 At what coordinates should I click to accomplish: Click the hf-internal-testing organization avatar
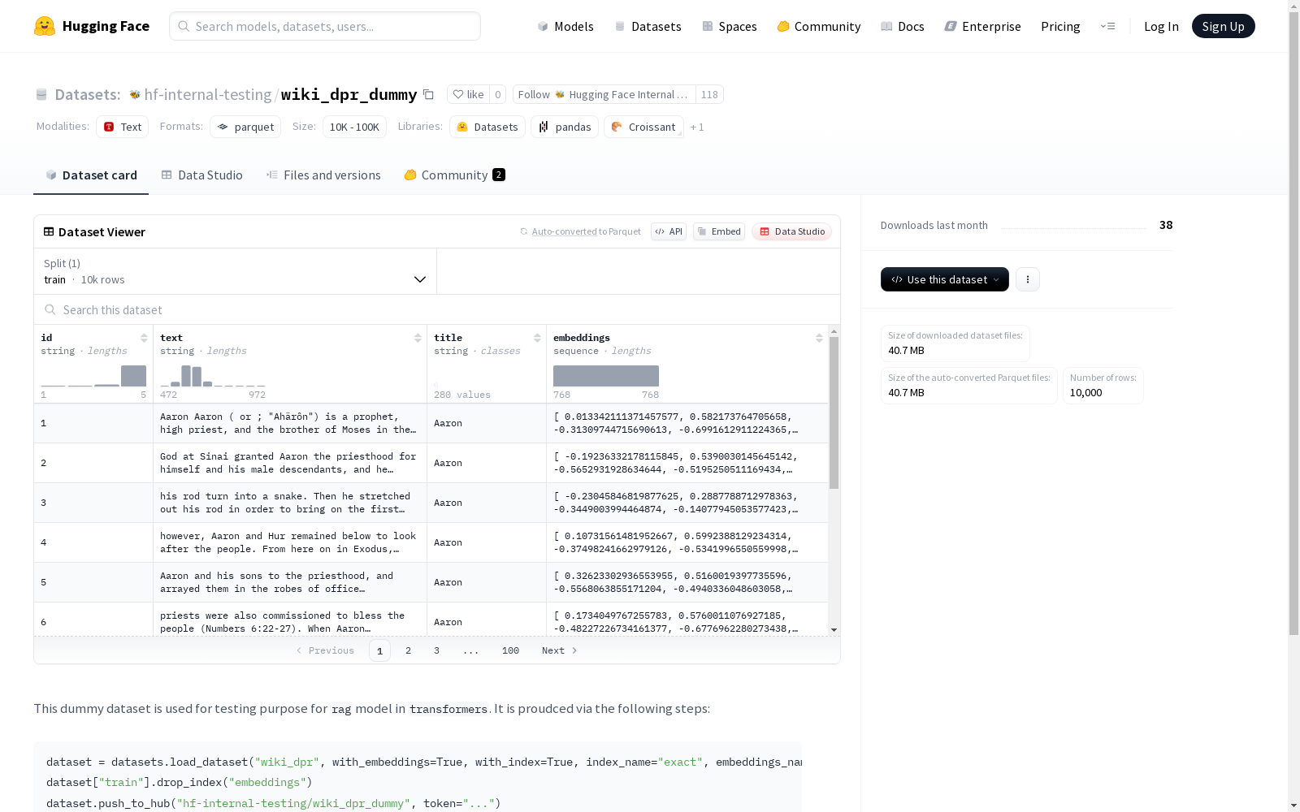pos(135,95)
